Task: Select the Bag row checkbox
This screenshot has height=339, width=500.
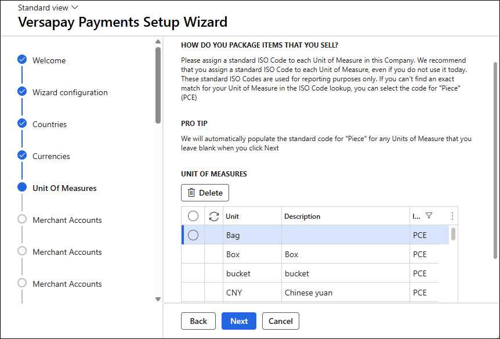Action: tap(193, 235)
